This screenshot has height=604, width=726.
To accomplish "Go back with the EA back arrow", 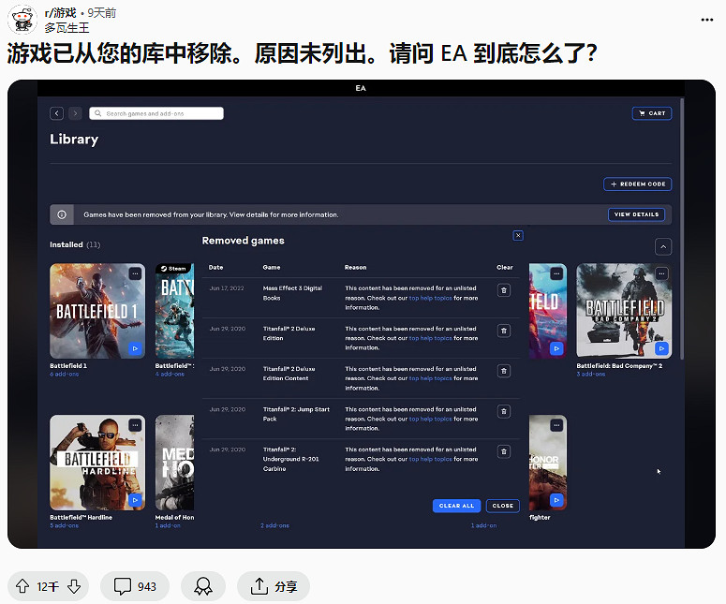I will pos(56,113).
